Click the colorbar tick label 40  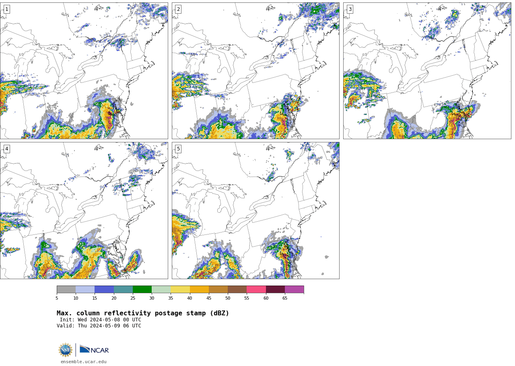point(190,298)
